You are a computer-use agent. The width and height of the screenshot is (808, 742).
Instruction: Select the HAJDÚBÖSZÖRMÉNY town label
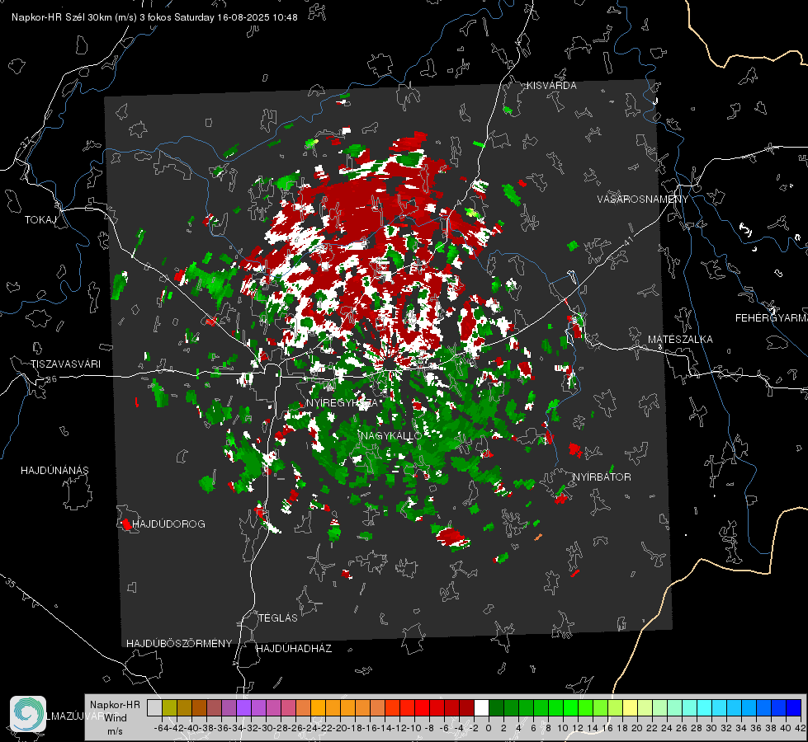(x=179, y=644)
